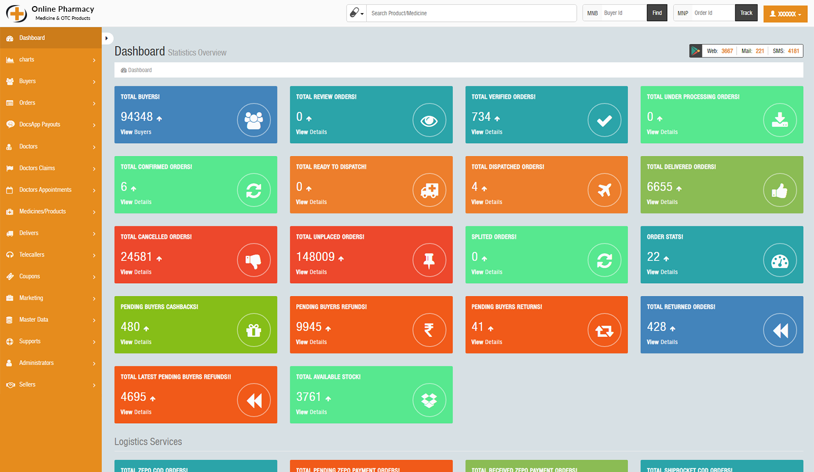This screenshot has height=472, width=814.
Task: Click the gauge icon on Order Stats
Action: 780,260
